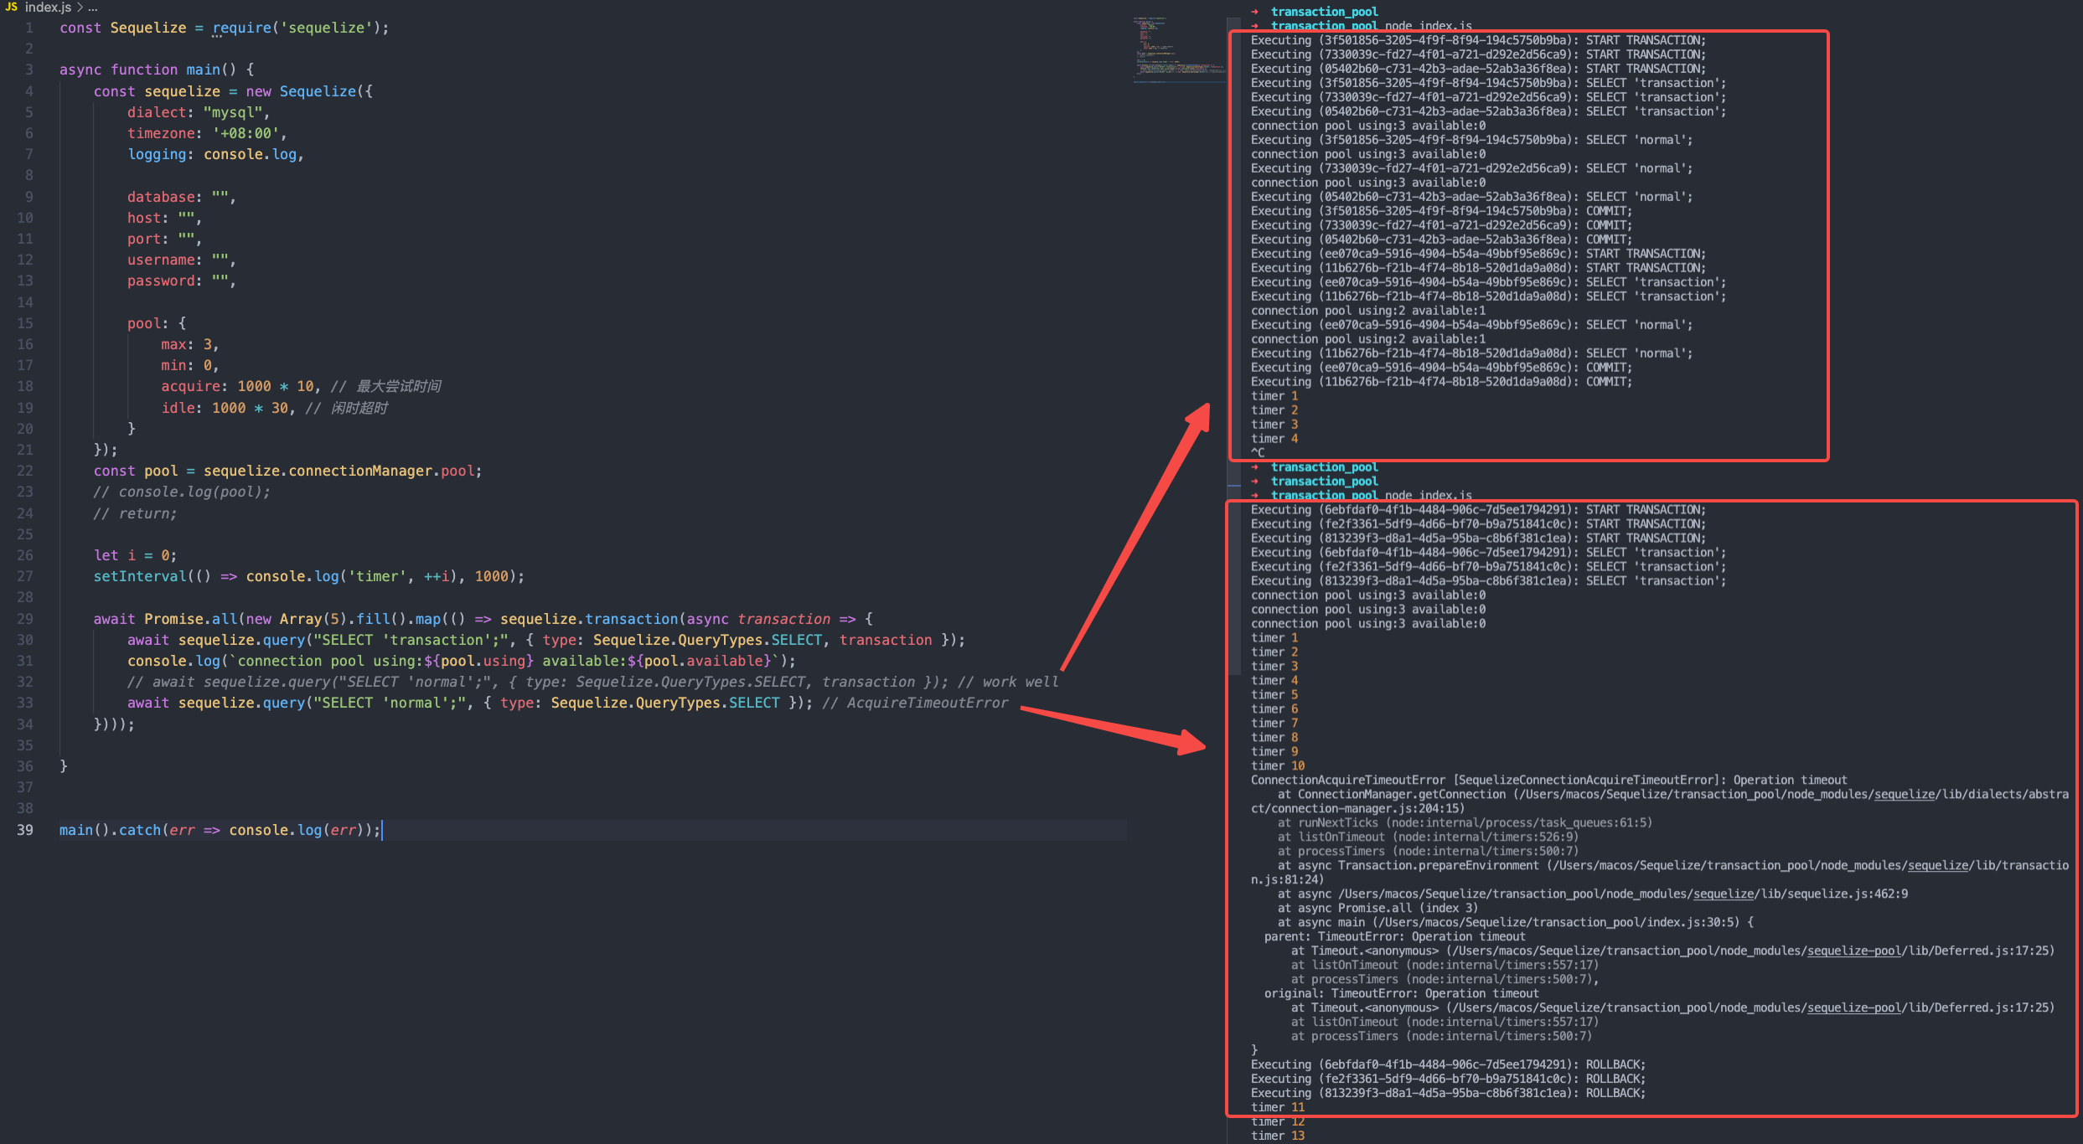Screen dimensions: 2083x1144
Task: Select the timer 10 output line
Action: tap(1278, 765)
